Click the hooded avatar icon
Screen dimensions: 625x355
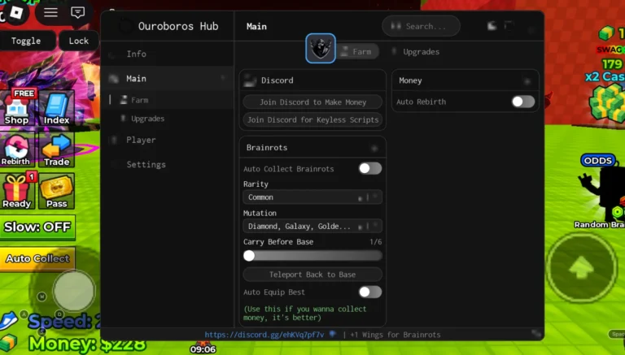click(x=321, y=48)
